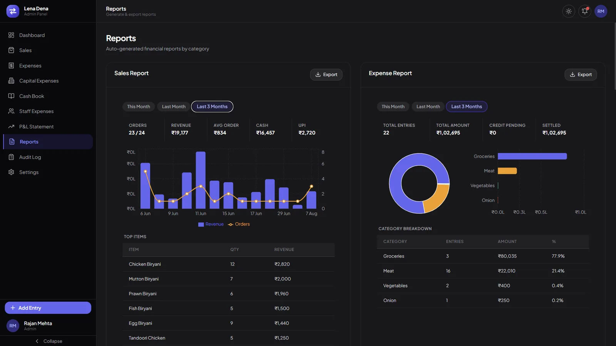The image size is (616, 346).
Task: Click the Staff Expenses people icon
Action: [x=11, y=111]
